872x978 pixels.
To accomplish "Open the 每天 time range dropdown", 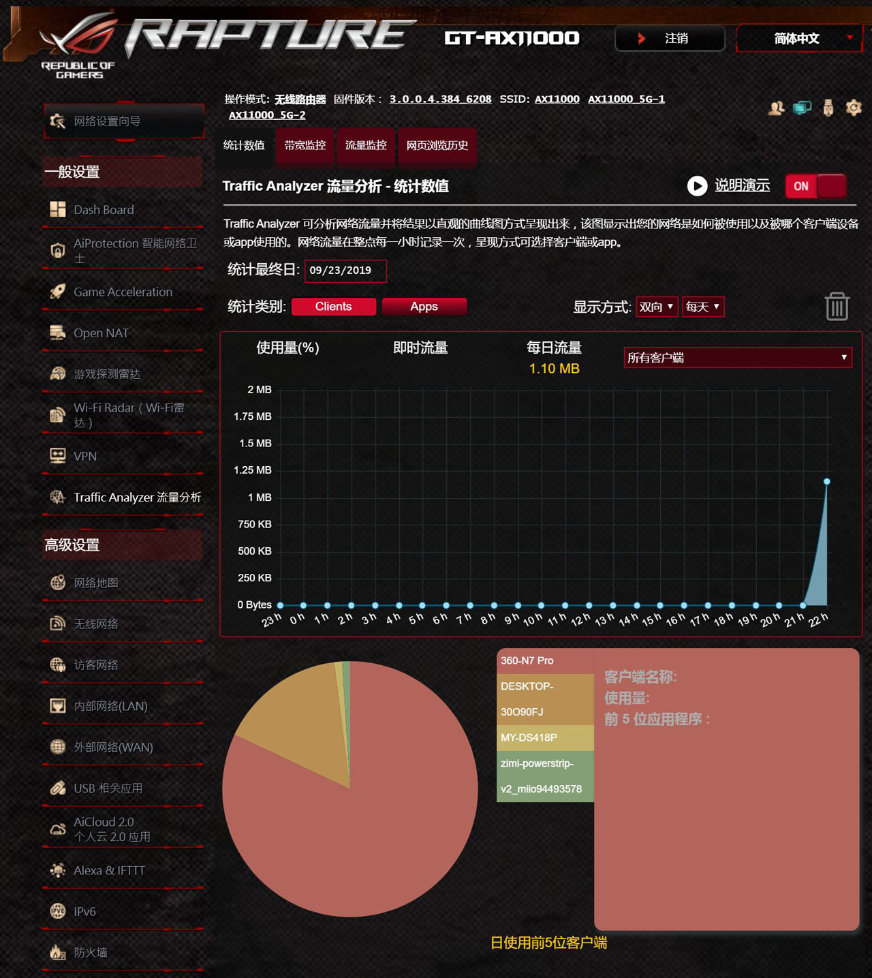I will click(x=703, y=307).
